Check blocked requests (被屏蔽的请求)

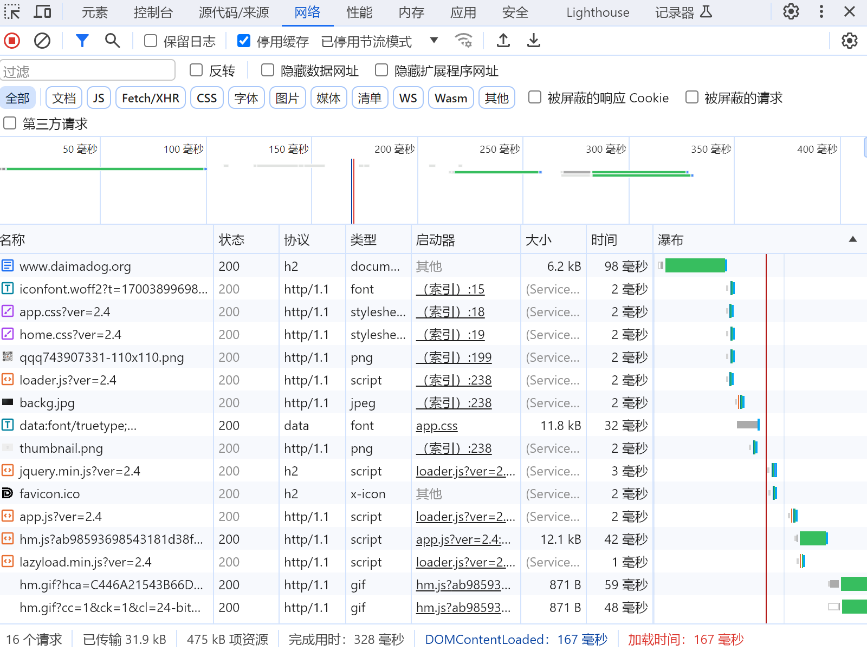point(692,97)
